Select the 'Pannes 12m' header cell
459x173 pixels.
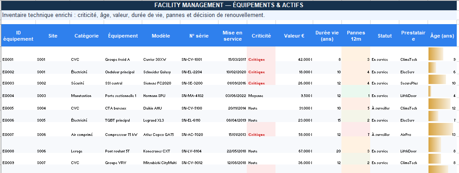point(356,36)
